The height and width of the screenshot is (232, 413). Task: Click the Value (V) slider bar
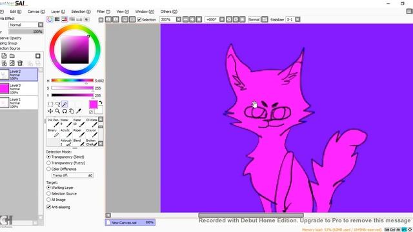tap(72, 95)
